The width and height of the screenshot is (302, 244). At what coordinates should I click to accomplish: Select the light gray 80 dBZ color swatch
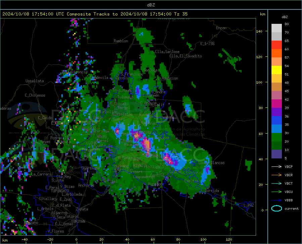tap(276, 28)
